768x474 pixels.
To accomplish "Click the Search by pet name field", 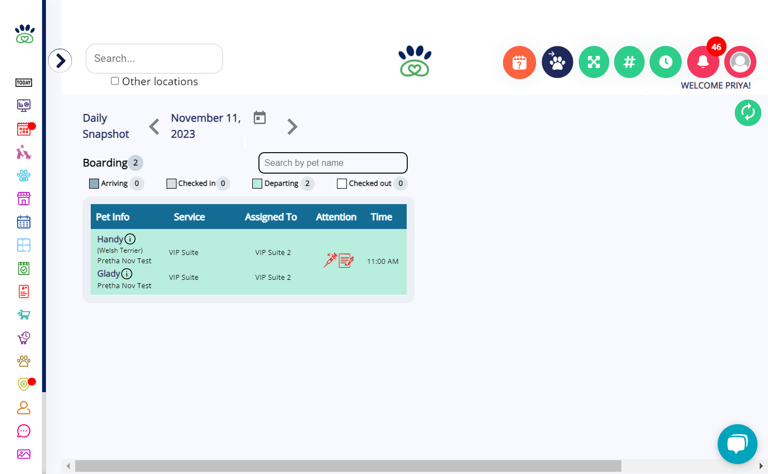I will pyautogui.click(x=333, y=163).
